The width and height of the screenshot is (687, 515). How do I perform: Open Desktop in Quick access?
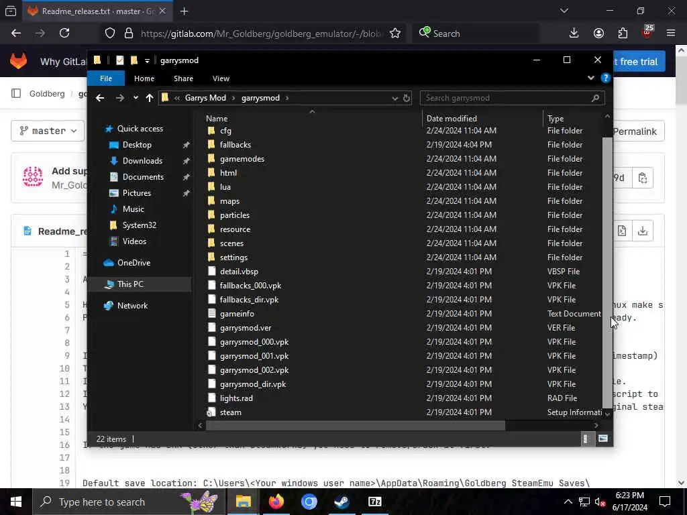137,145
